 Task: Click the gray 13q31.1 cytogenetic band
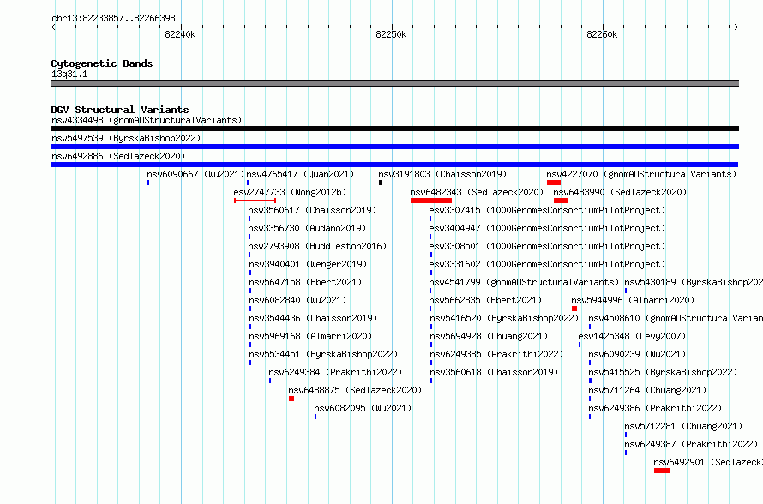tap(394, 83)
